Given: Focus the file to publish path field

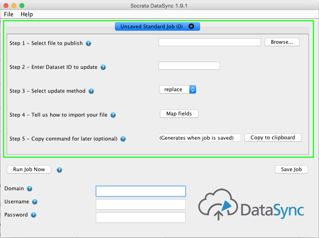Looking at the screenshot, I should 210,42.
